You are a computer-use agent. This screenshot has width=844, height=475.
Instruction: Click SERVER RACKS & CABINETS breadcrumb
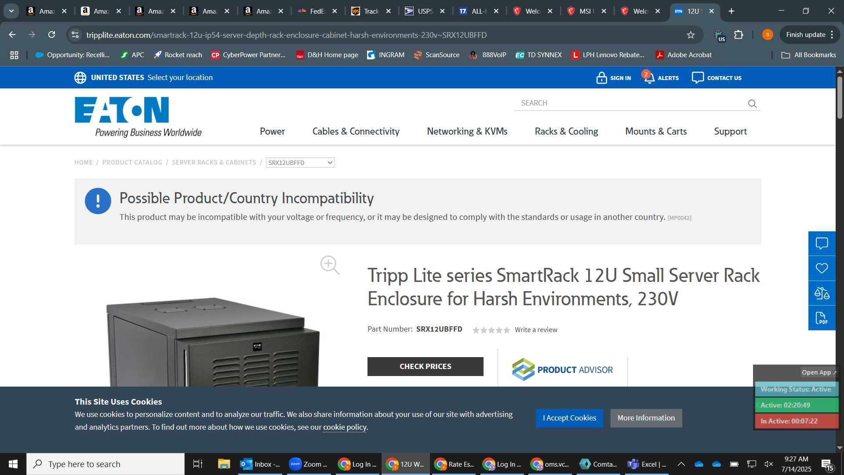pos(214,162)
